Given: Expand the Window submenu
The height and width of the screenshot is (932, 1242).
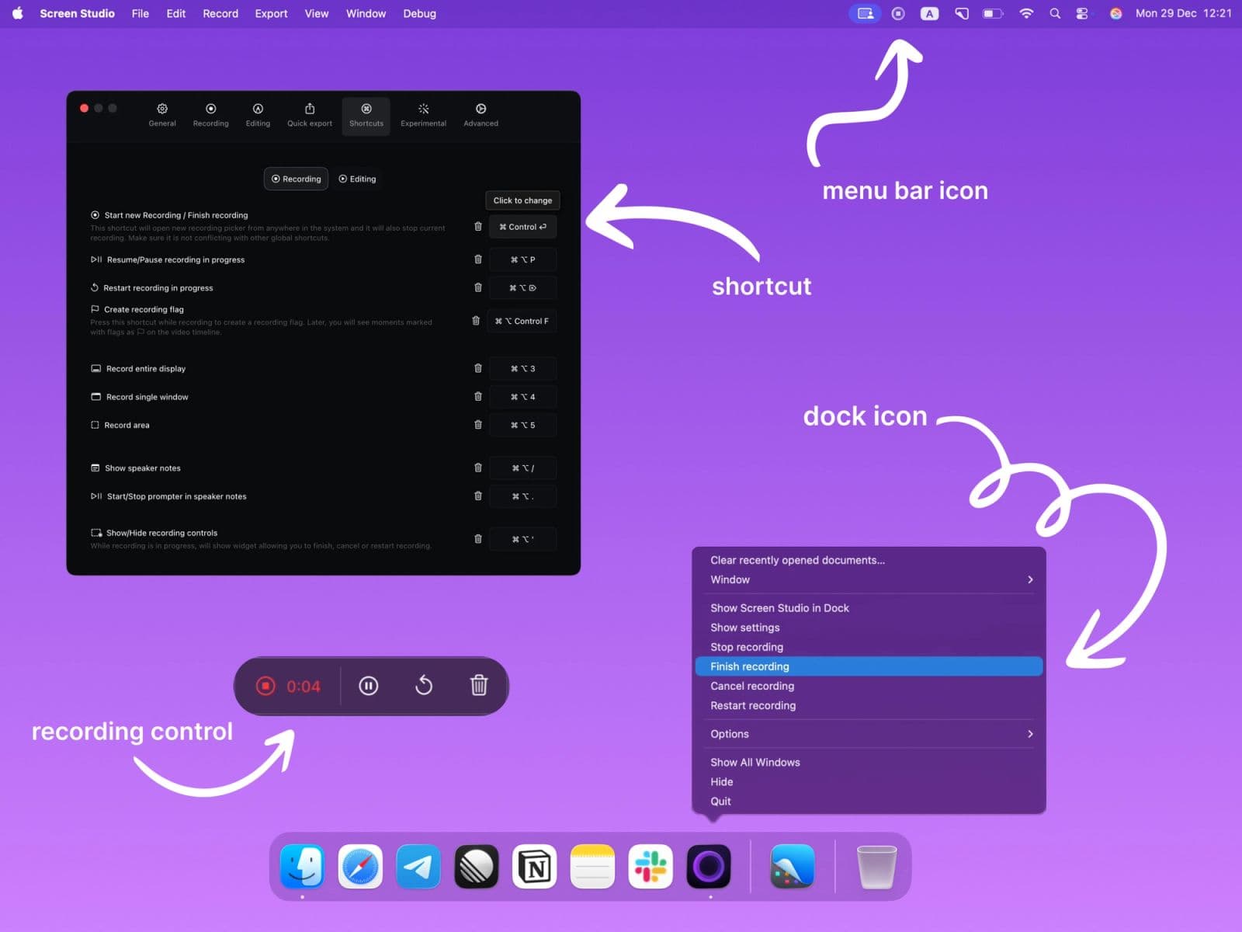Looking at the screenshot, I should click(x=869, y=579).
